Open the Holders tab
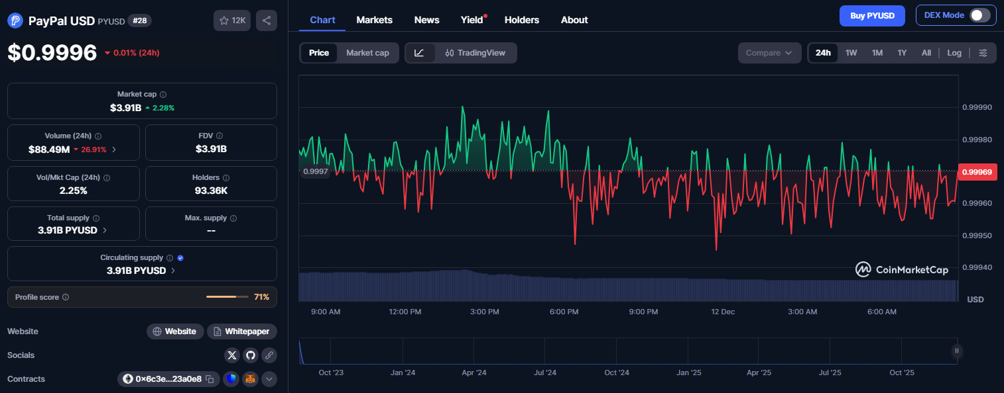Screen dimensions: 1004x393 [x=521, y=20]
